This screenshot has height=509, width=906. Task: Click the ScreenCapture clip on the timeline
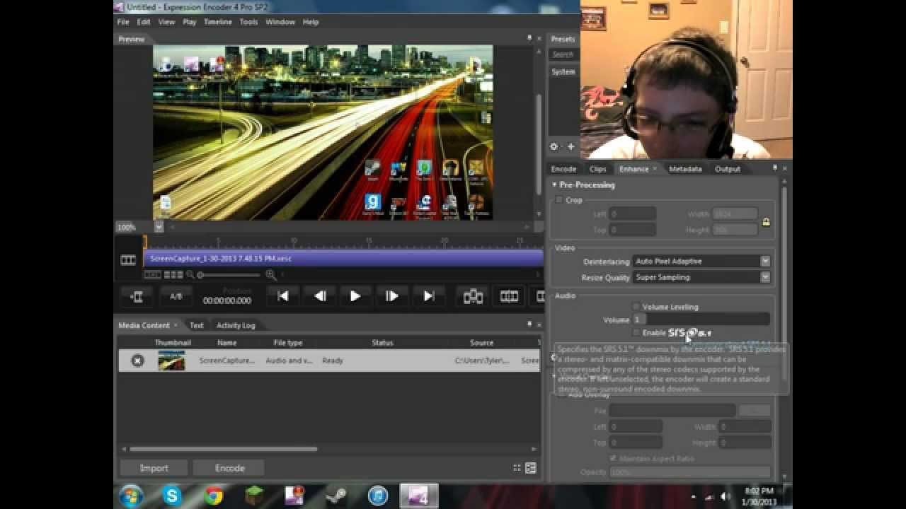tap(344, 259)
